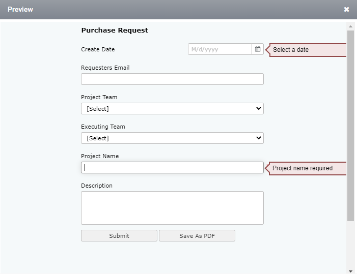Click the vertical scrollbar thumb
This screenshot has height=274, width=357.
tap(350, 126)
